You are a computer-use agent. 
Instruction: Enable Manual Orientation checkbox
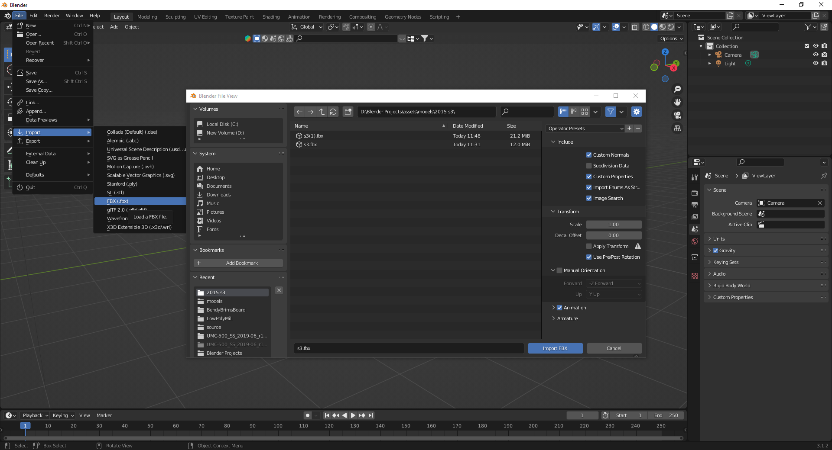(x=559, y=270)
